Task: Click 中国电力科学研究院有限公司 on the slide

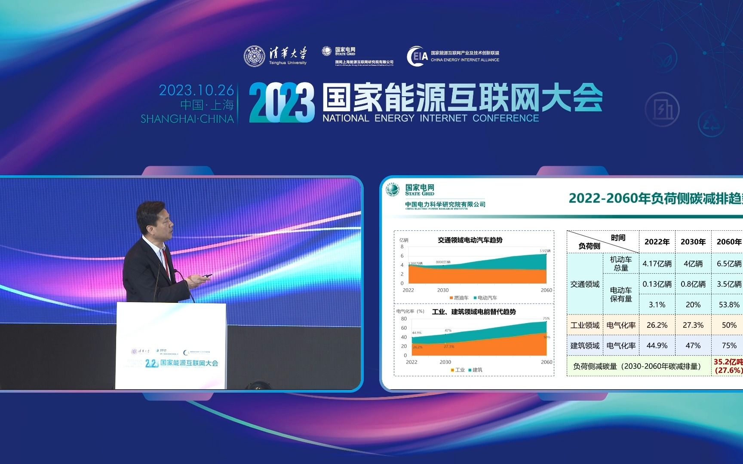Action: pos(445,204)
